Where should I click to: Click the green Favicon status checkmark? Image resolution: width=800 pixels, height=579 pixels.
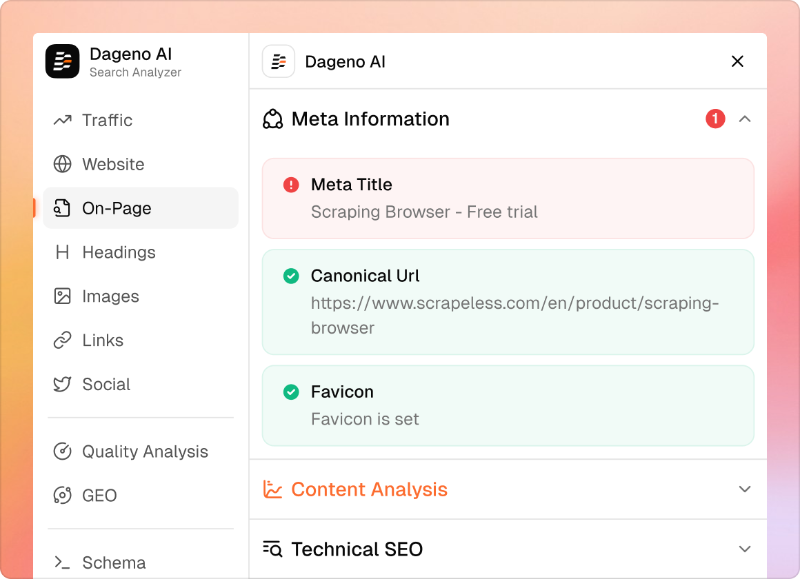click(x=291, y=392)
